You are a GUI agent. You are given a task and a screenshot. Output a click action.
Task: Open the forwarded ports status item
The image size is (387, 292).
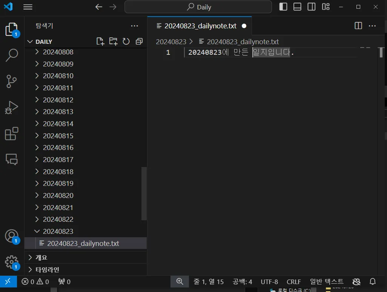coord(64,282)
